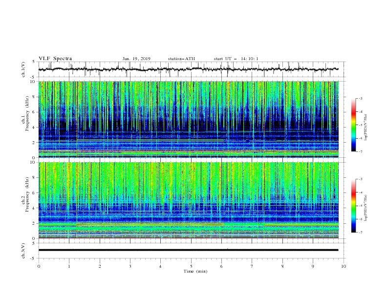387x299 pixels.
Task: Click the "7" tick label on the time axis
Action: (x=252, y=266)
